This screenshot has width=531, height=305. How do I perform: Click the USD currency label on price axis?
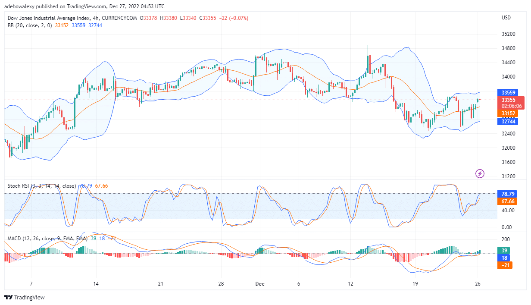[x=506, y=18]
